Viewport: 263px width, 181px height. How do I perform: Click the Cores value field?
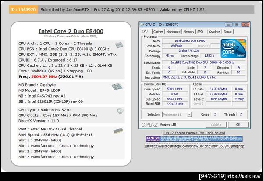215,114
